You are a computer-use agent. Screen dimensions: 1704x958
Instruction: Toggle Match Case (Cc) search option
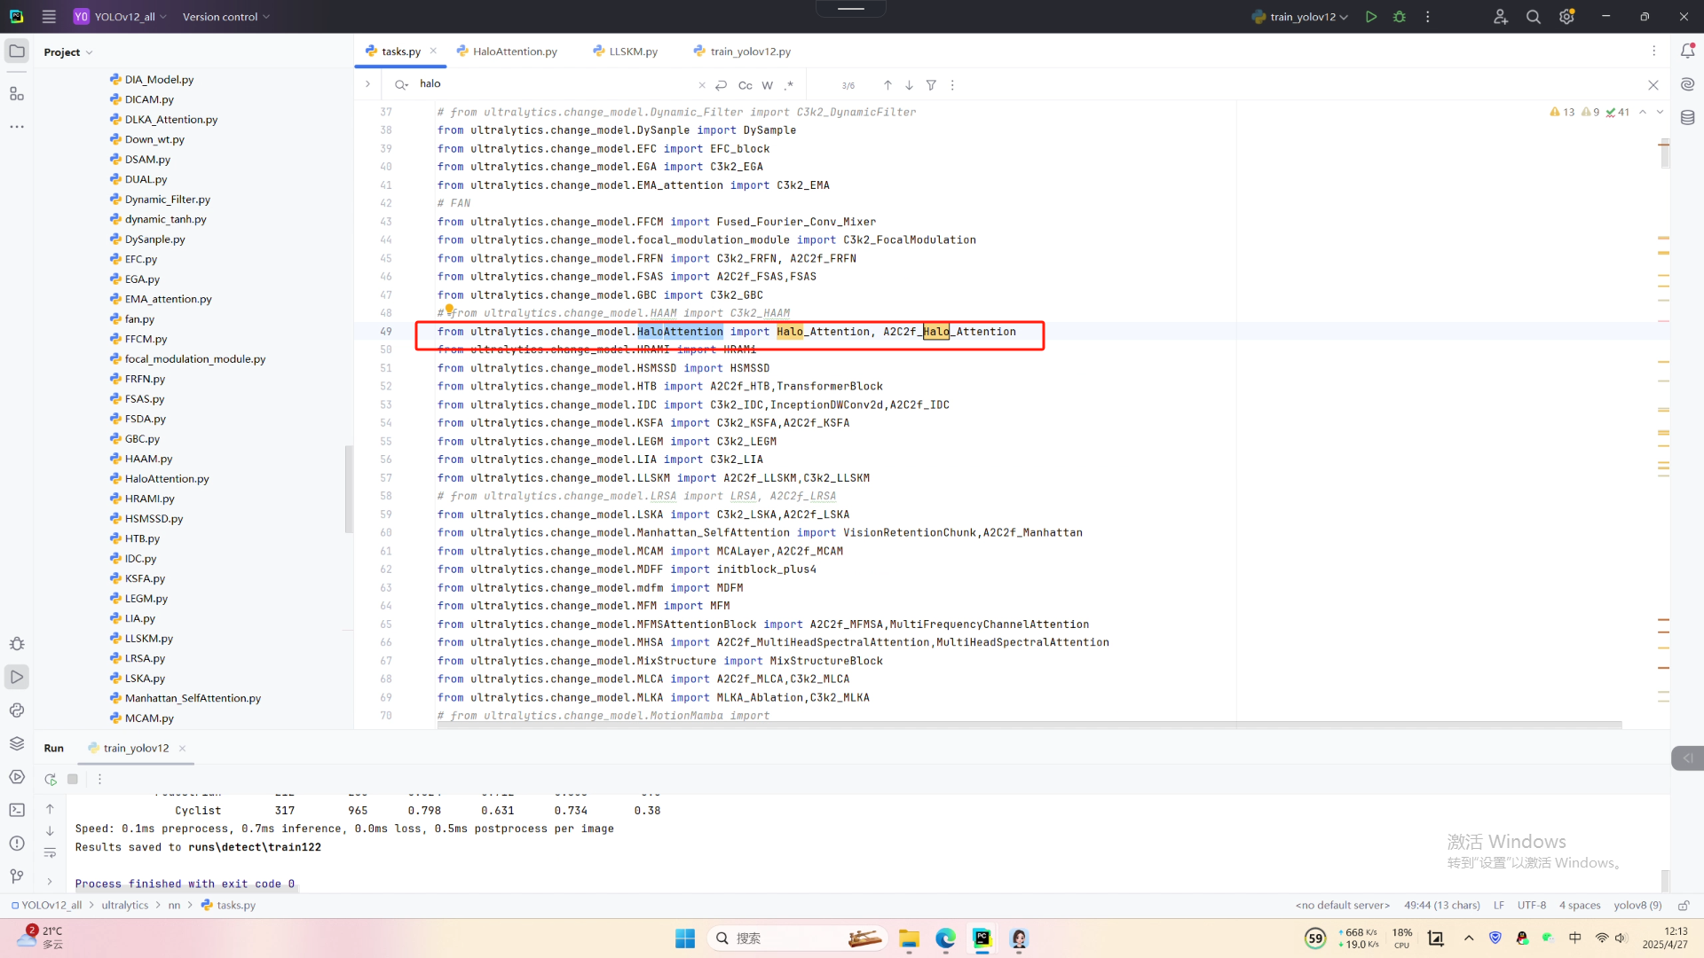point(745,85)
